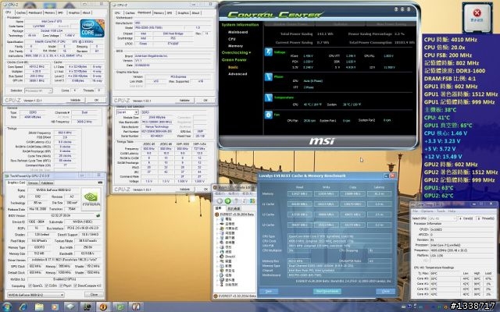Image resolution: width=500 pixels, height=312 pixels.
Task: Click the 'CPU FSB: 200 MHz' overlay line
Action: 448,55
